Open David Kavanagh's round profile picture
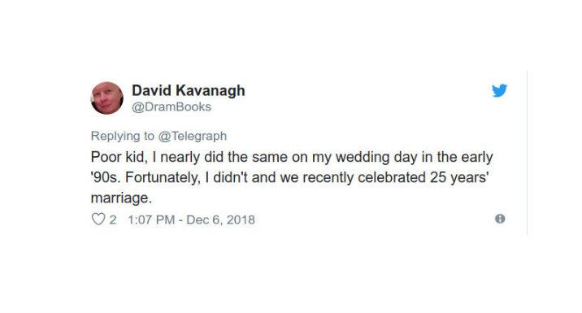This screenshot has height=313, width=582. coord(107,98)
